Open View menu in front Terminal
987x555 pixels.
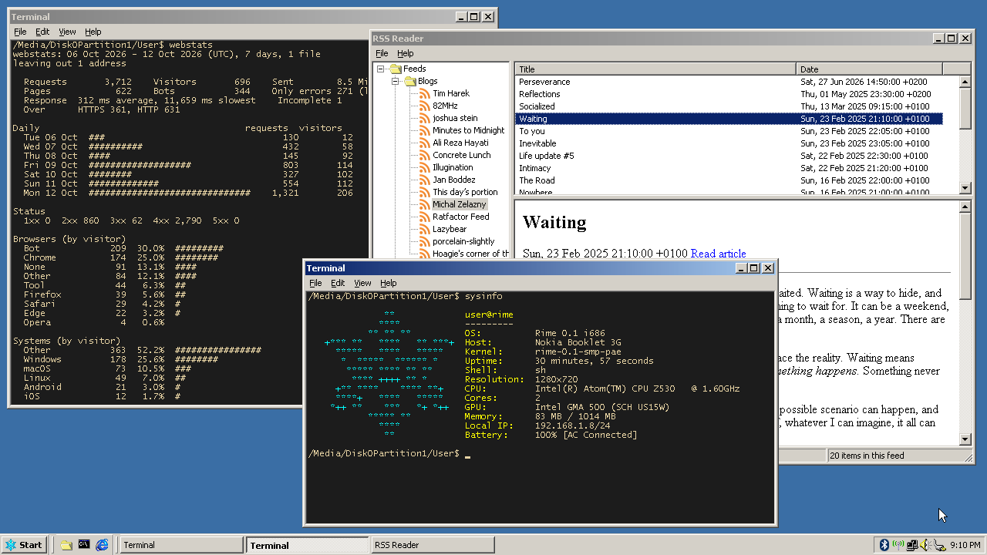pos(362,283)
